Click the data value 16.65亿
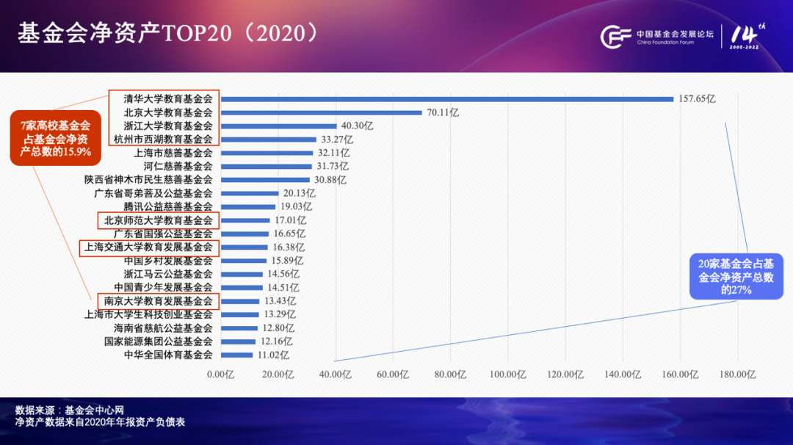The width and height of the screenshot is (793, 445). point(289,234)
